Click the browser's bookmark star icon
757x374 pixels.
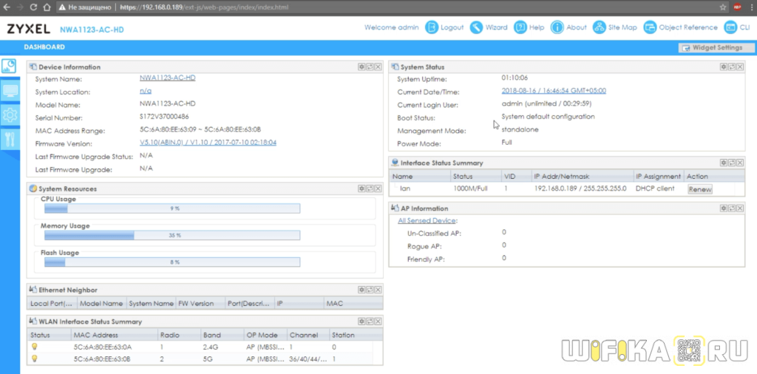tap(721, 7)
